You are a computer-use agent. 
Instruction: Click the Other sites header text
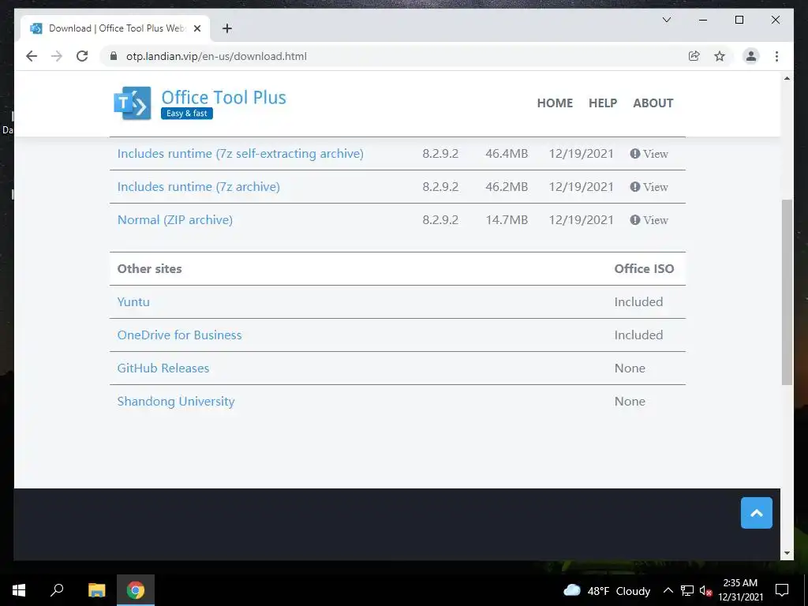(149, 268)
